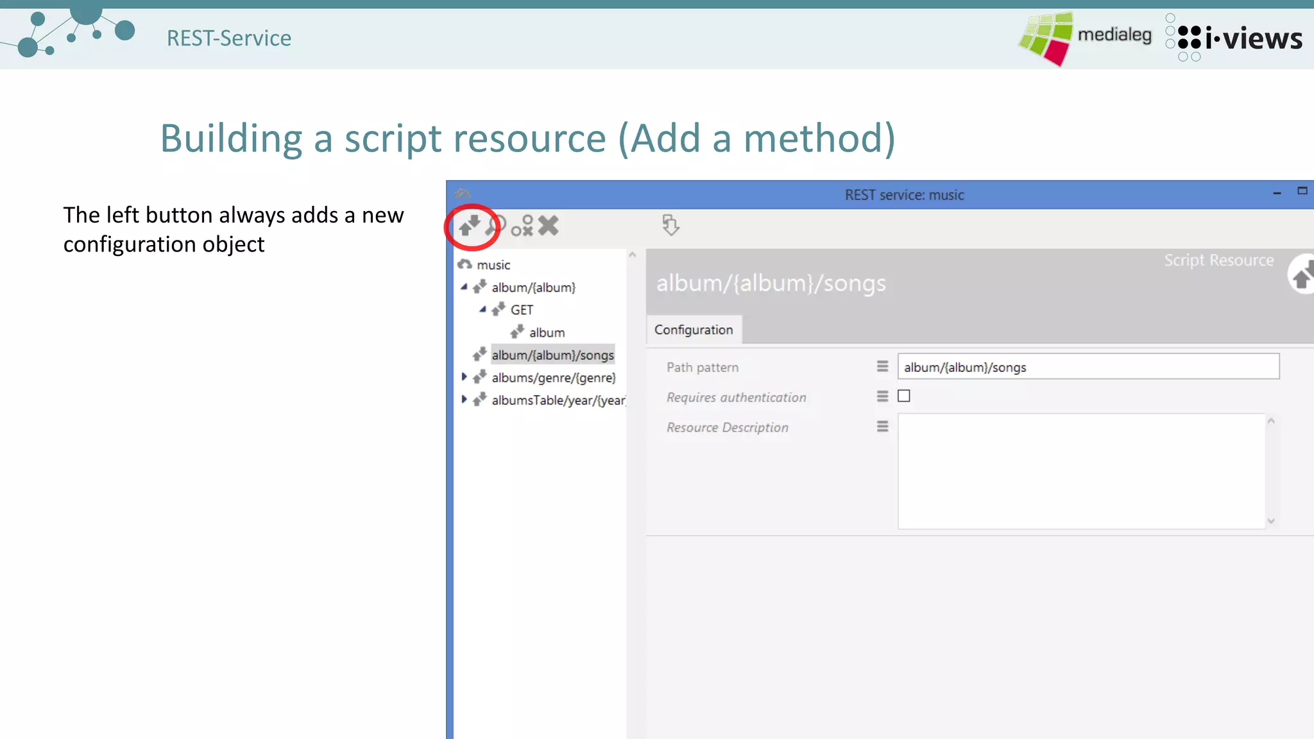Click the music cloud icon in tree
The image size is (1314, 739).
465,264
